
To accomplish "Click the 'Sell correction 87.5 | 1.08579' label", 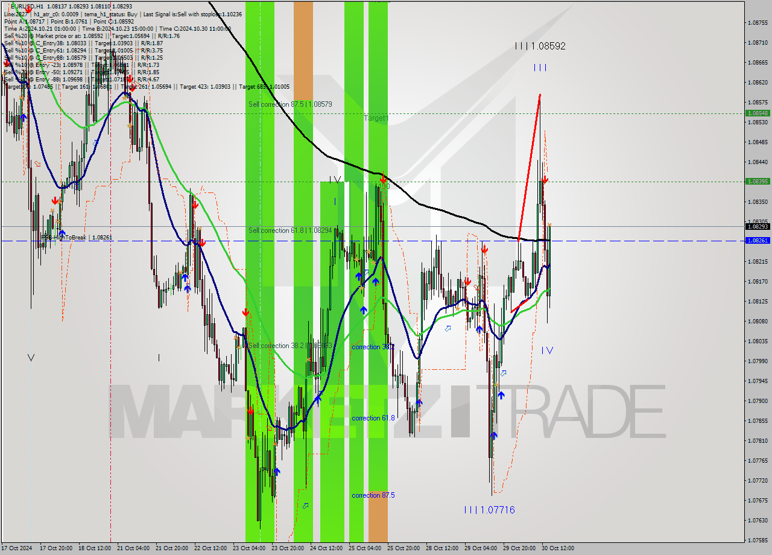I will 290,104.
